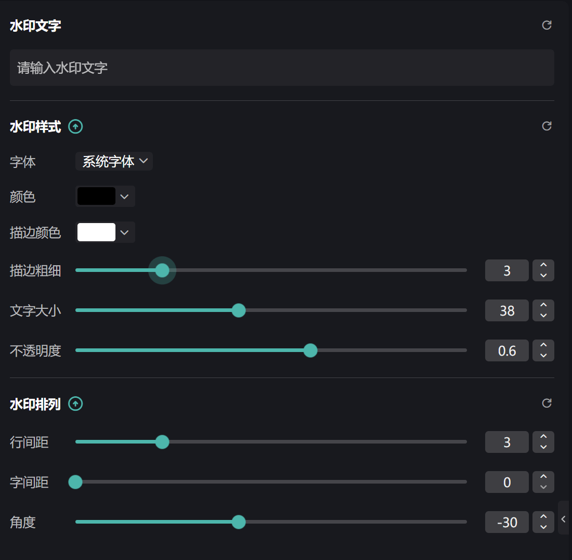Increase 行间距 with the up stepper

(543, 437)
